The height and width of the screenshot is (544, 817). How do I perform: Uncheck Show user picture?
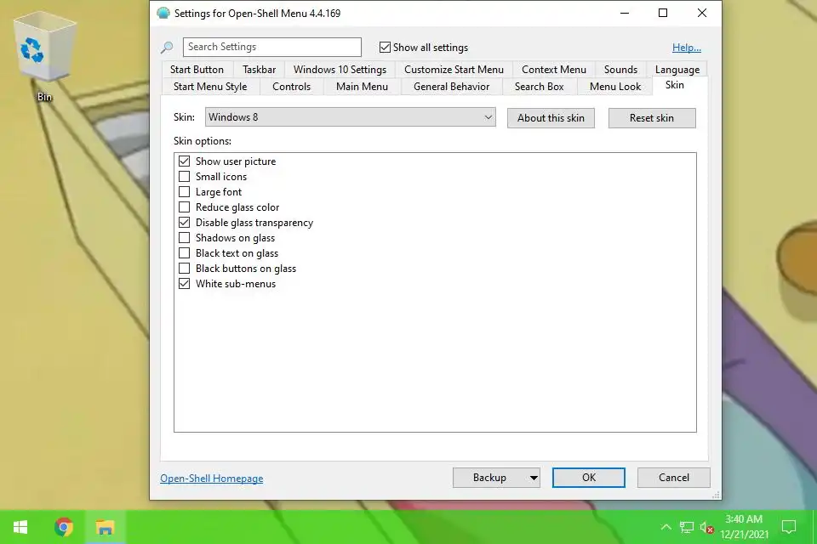click(x=184, y=161)
